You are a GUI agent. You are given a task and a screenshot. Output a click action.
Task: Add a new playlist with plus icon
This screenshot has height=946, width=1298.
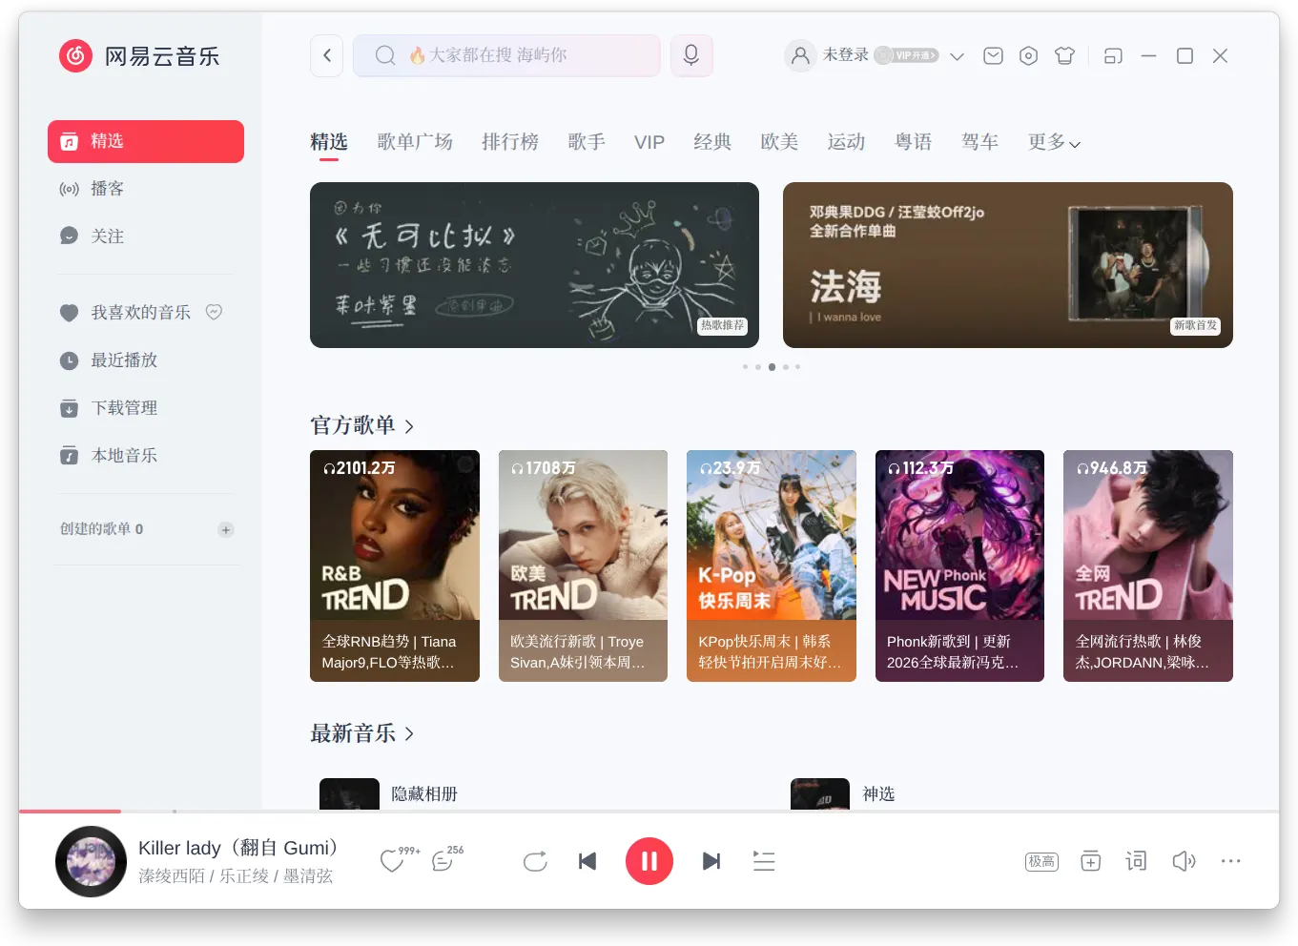[226, 529]
